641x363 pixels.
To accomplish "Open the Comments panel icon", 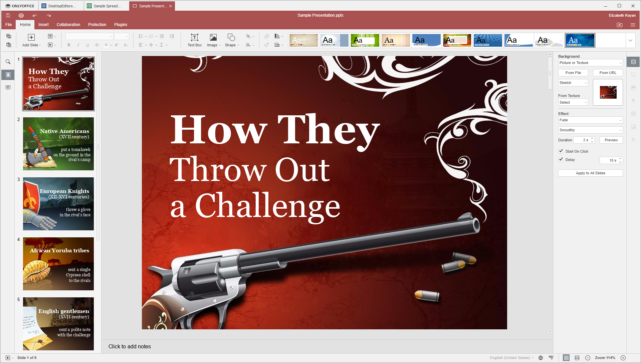I will [8, 87].
